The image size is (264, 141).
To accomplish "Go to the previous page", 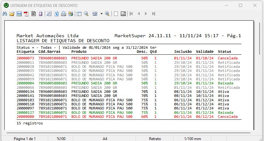I will coord(139,14).
